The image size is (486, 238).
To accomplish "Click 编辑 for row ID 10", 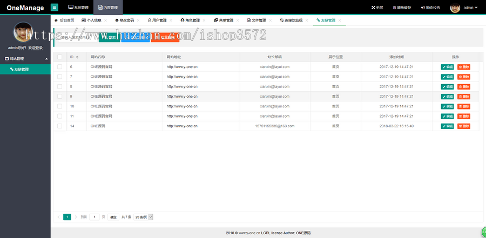I will [x=447, y=107].
